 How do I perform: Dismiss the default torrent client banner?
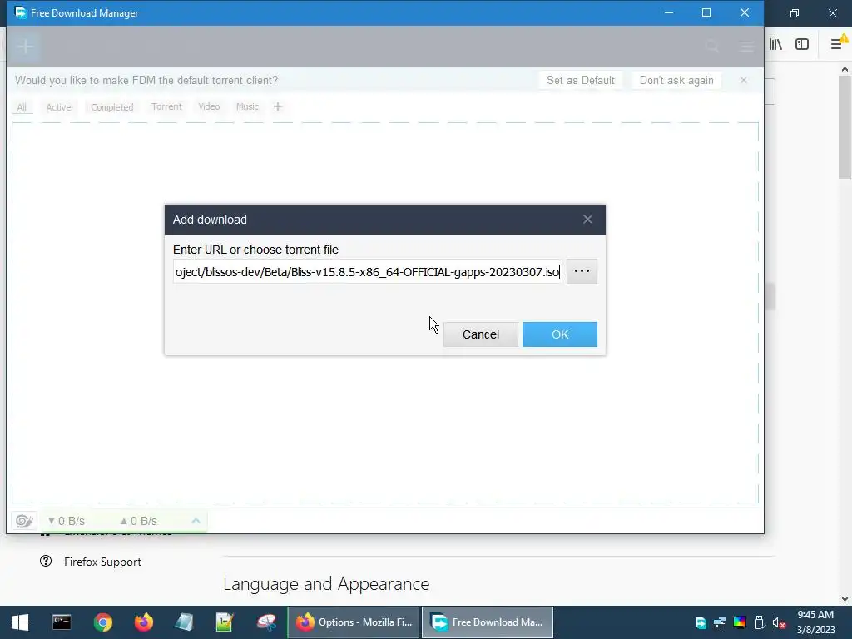click(743, 81)
